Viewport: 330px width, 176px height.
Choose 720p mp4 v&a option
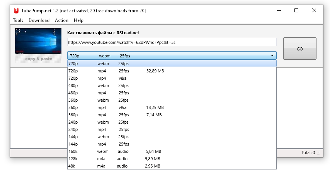pos(172,78)
